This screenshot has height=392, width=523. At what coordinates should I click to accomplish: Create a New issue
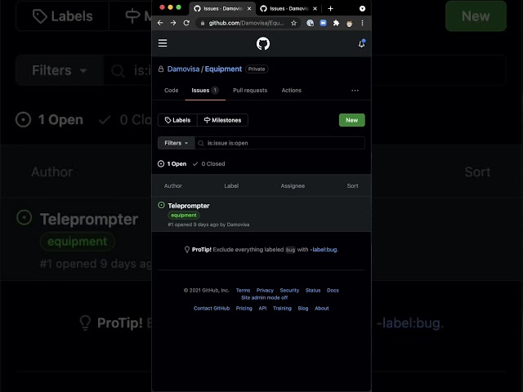352,120
